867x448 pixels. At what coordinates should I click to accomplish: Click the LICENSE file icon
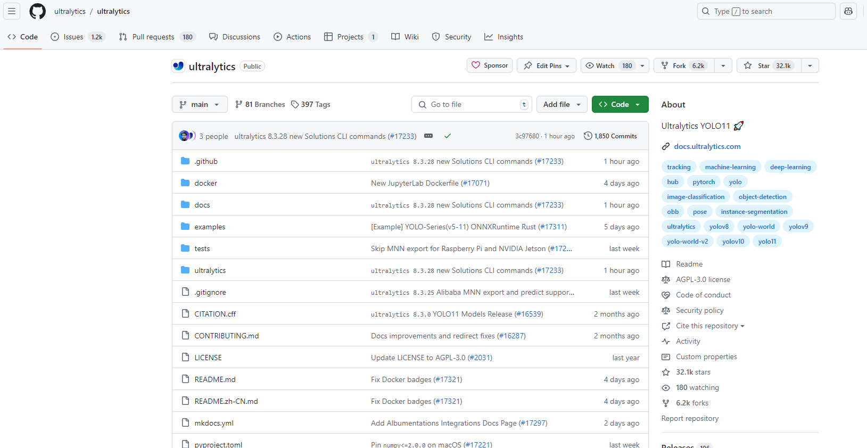185,358
